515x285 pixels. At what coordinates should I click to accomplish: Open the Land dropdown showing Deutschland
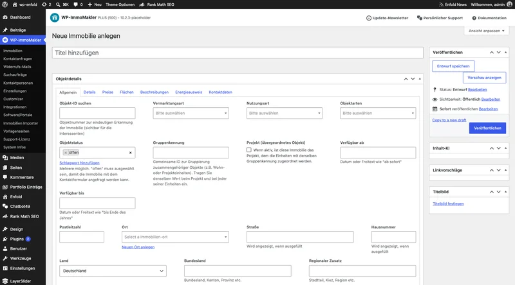pos(113,271)
